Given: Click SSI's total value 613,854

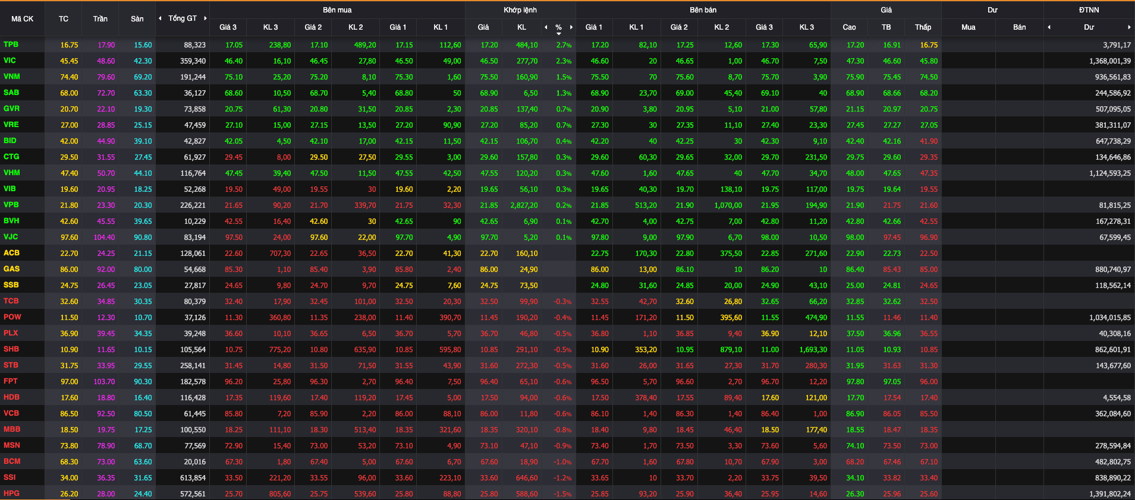Looking at the screenshot, I should pos(193,478).
